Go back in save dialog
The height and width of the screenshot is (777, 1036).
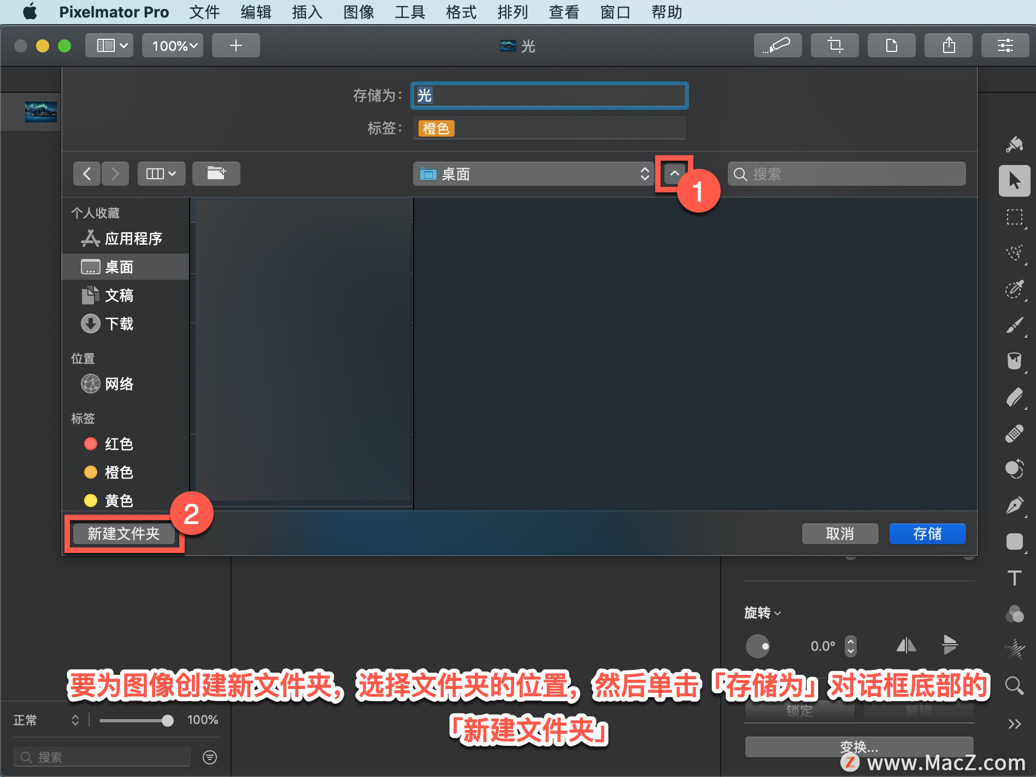pos(87,174)
